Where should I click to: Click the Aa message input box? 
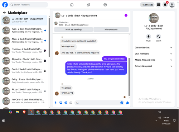click(x=97, y=103)
